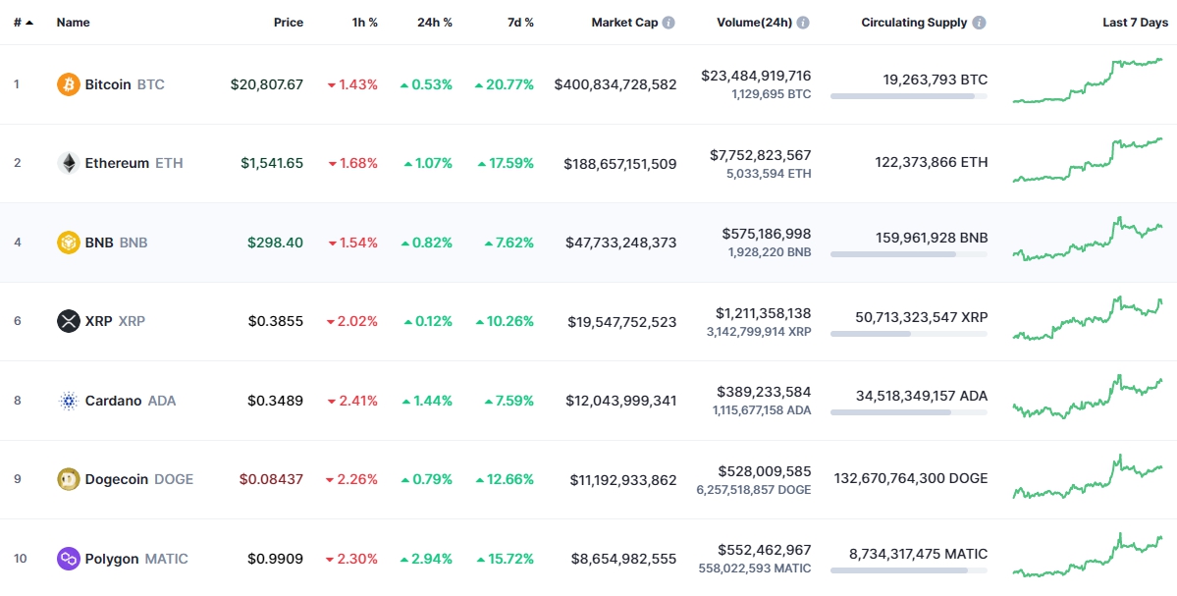Click the Polygon logo icon
The image size is (1177, 596).
[x=69, y=559]
